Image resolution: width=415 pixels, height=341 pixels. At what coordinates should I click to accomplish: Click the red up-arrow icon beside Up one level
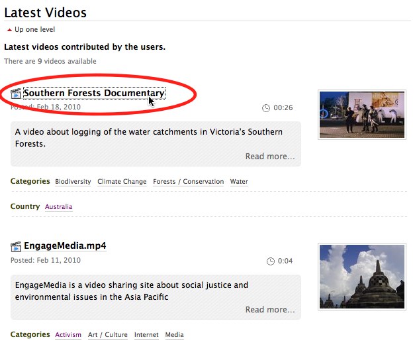9,30
